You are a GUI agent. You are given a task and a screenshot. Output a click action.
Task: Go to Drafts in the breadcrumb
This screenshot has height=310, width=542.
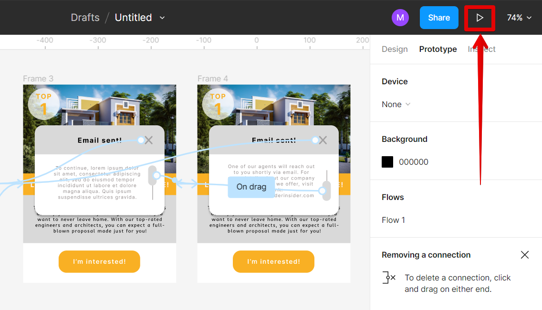click(85, 18)
